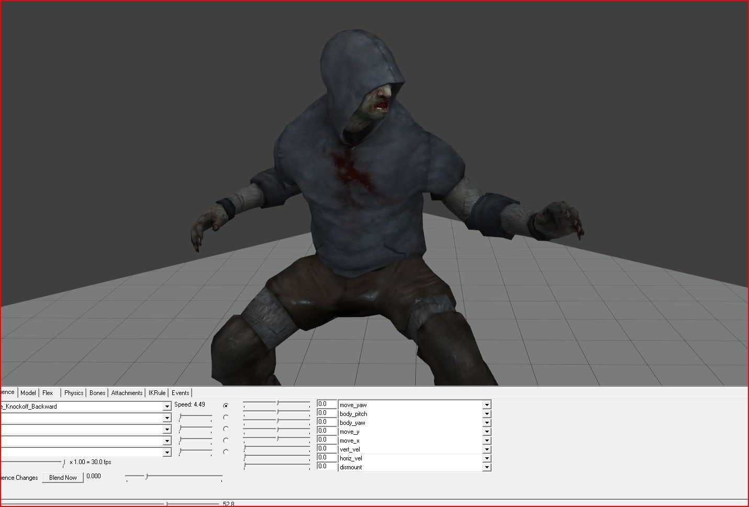
Task: Open the partly cut-off Sequence tab
Action: click(9, 392)
